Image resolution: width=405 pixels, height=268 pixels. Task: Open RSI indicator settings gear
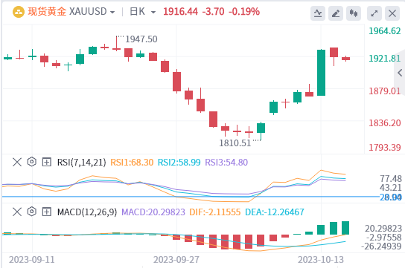tap(32, 162)
